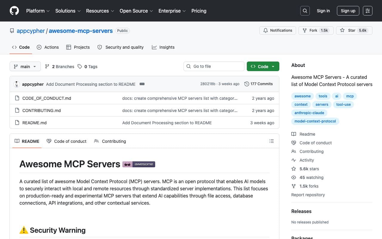Viewport: 382px width, 239px height.
Task: Open the search magnifier button
Action: pos(305,11)
